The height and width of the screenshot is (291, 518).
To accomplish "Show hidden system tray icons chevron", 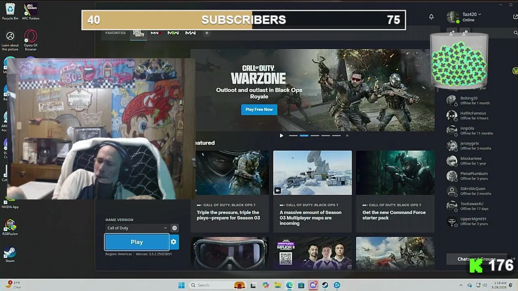I will click(461, 285).
